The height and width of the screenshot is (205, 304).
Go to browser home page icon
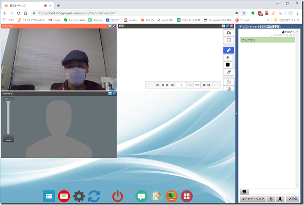(x=26, y=13)
